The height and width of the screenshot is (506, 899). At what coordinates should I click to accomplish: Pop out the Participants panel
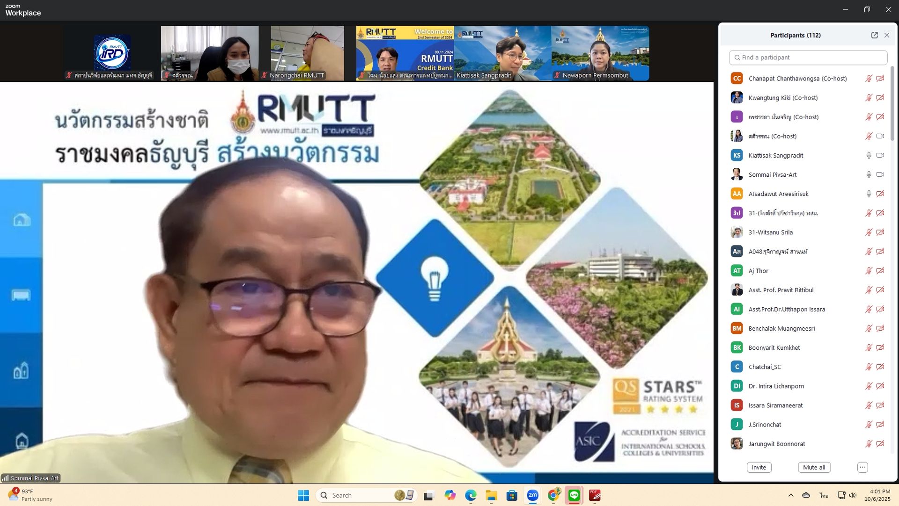(874, 35)
